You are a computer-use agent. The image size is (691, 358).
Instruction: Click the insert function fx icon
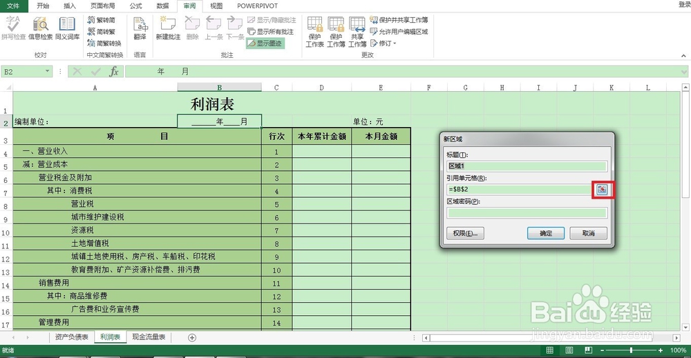pos(114,71)
